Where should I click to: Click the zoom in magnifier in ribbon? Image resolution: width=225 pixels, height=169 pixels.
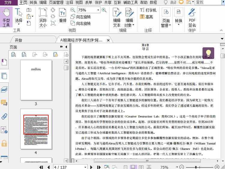coord(104,10)
